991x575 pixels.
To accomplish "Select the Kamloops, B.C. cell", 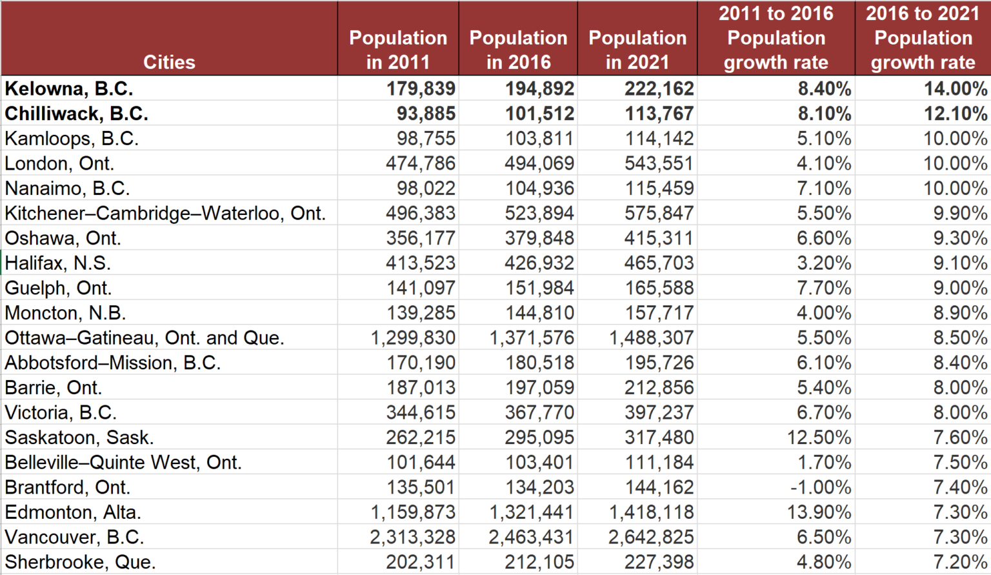I will (x=169, y=138).
